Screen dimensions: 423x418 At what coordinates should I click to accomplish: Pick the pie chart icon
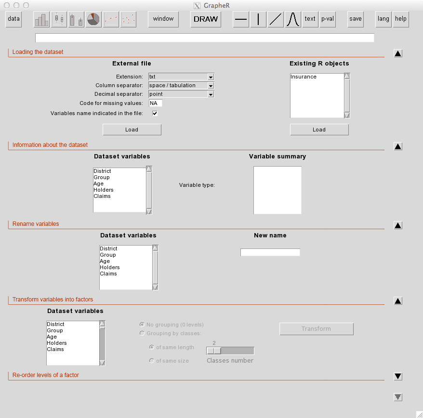(x=93, y=19)
